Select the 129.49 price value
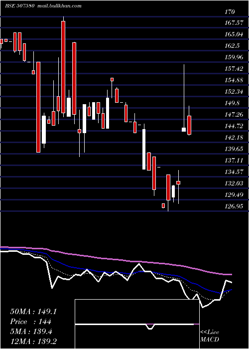 pyautogui.click(x=234, y=194)
